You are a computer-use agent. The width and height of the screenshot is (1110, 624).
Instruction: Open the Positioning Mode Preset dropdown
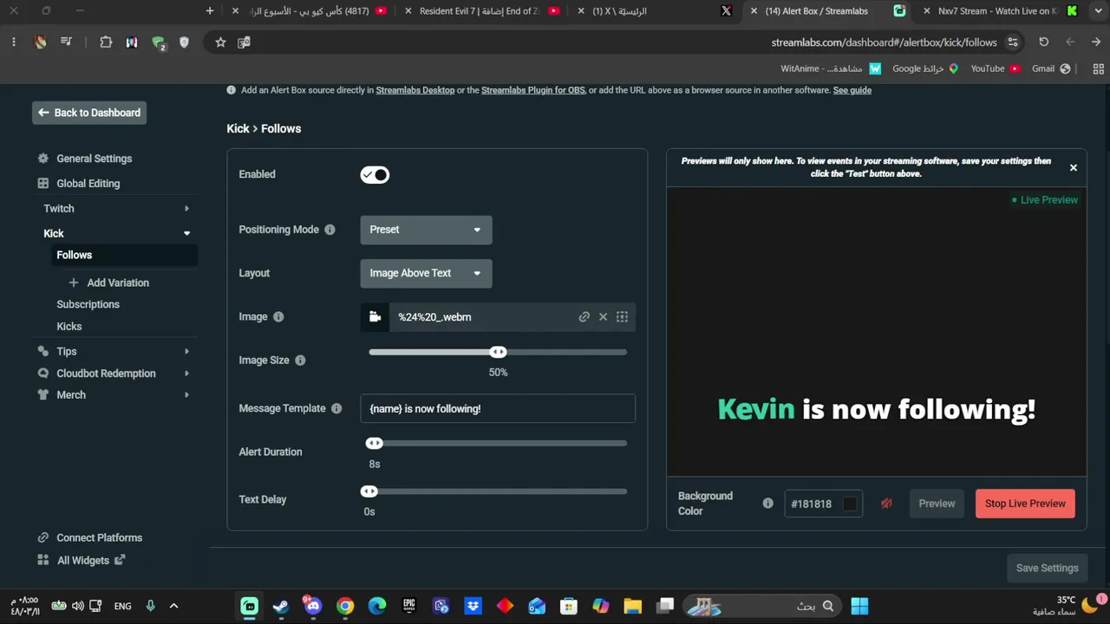(x=426, y=230)
